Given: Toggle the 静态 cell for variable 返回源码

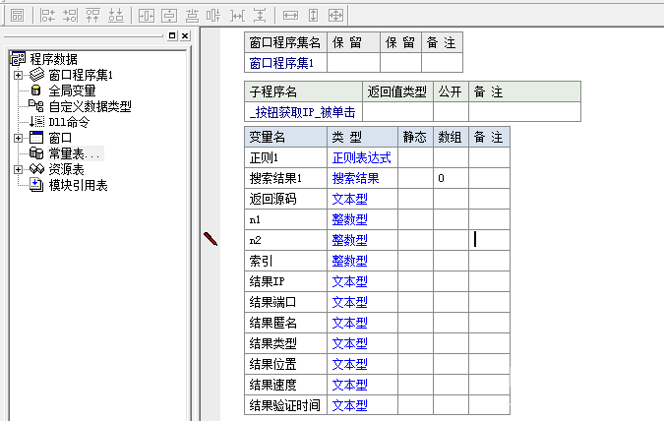Looking at the screenshot, I should pyautogui.click(x=414, y=199).
